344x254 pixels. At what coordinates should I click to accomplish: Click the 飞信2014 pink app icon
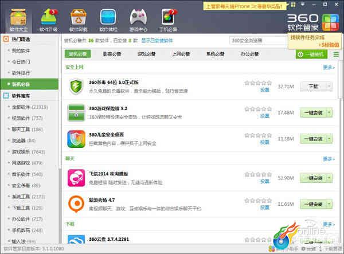[x=76, y=178]
